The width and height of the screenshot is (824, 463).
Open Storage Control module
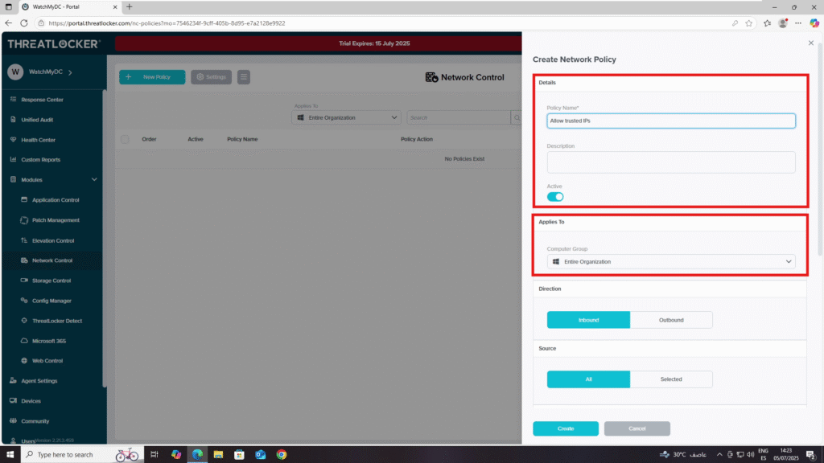51,281
